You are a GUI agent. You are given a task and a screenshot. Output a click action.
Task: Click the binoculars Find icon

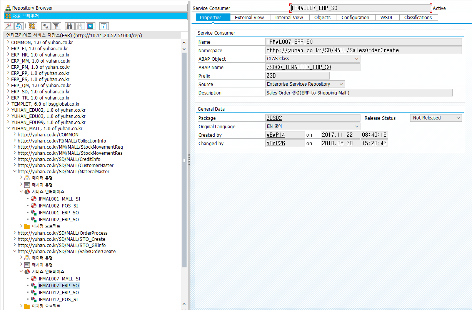coord(70,26)
